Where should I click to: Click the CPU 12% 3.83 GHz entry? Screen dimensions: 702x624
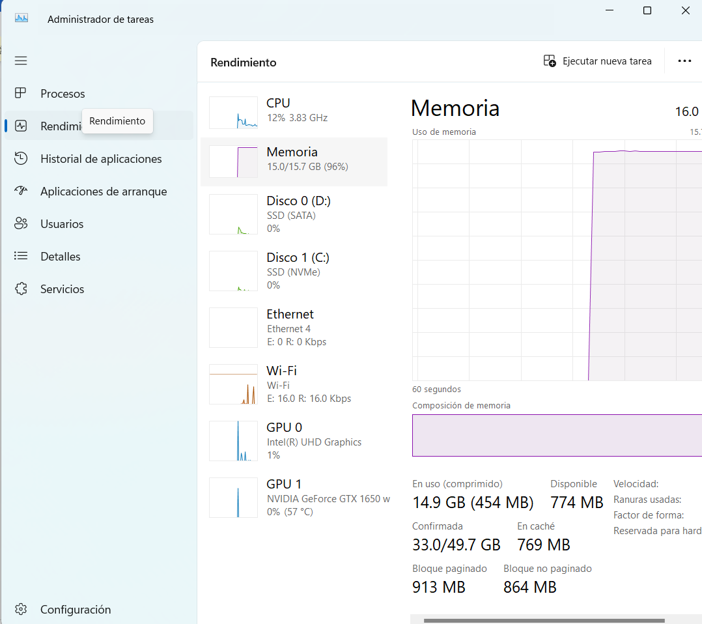pyautogui.click(x=294, y=113)
